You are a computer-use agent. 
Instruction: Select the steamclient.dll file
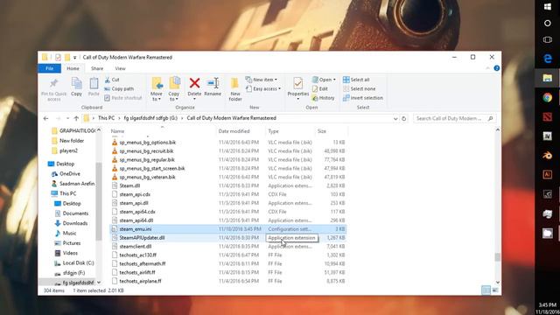136,247
